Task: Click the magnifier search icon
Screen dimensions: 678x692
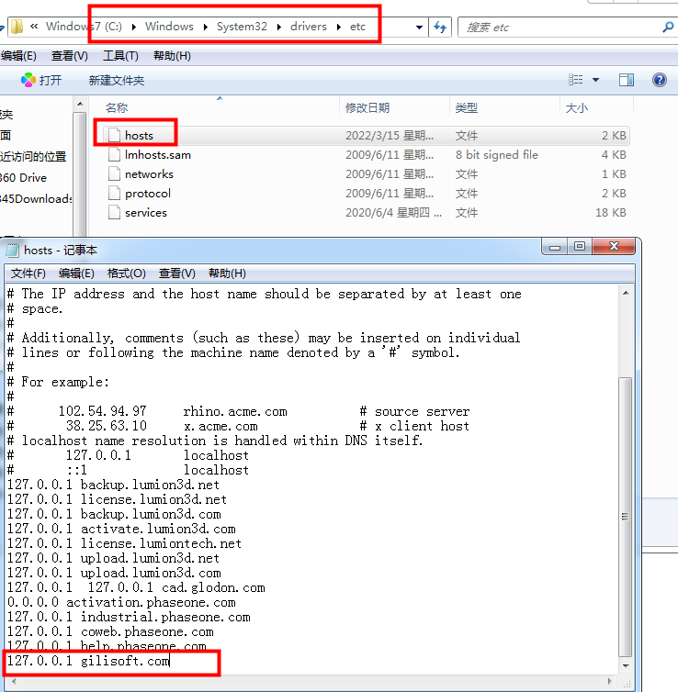Action: [668, 28]
